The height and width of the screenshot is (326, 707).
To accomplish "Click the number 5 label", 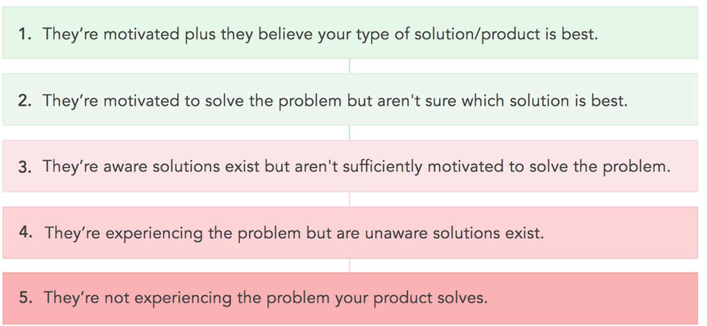I will pos(26,297).
